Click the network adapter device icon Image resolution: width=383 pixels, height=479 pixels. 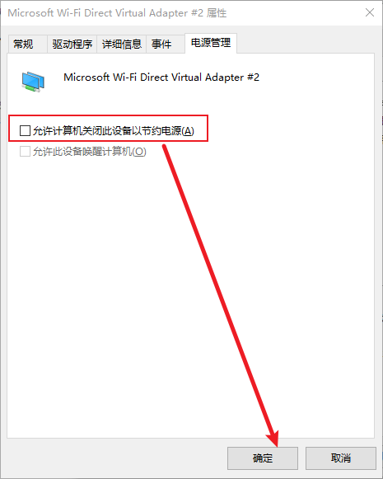coord(33,82)
